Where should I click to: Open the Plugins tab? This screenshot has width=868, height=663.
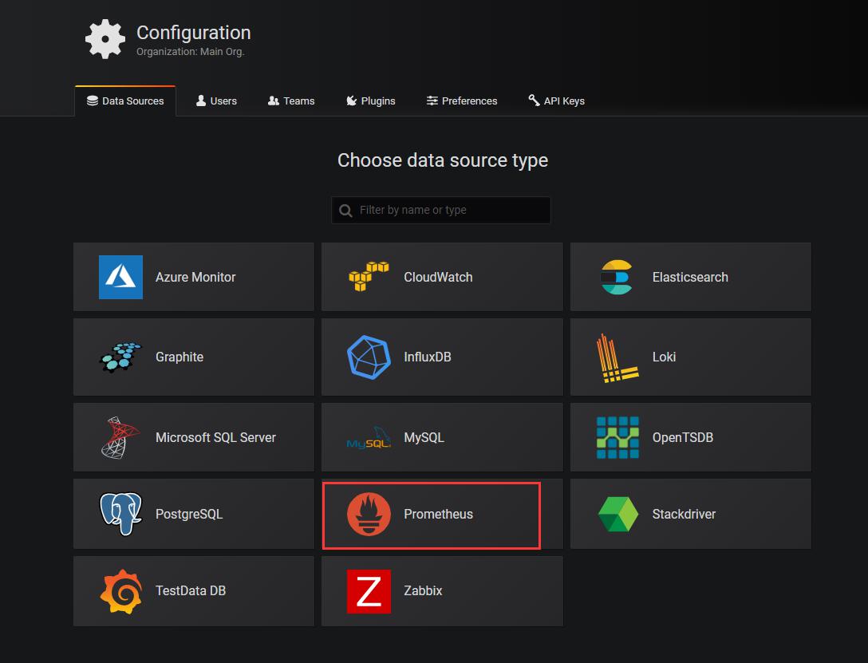click(371, 101)
